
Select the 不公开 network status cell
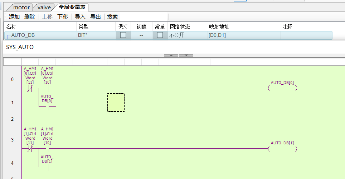click(187, 35)
